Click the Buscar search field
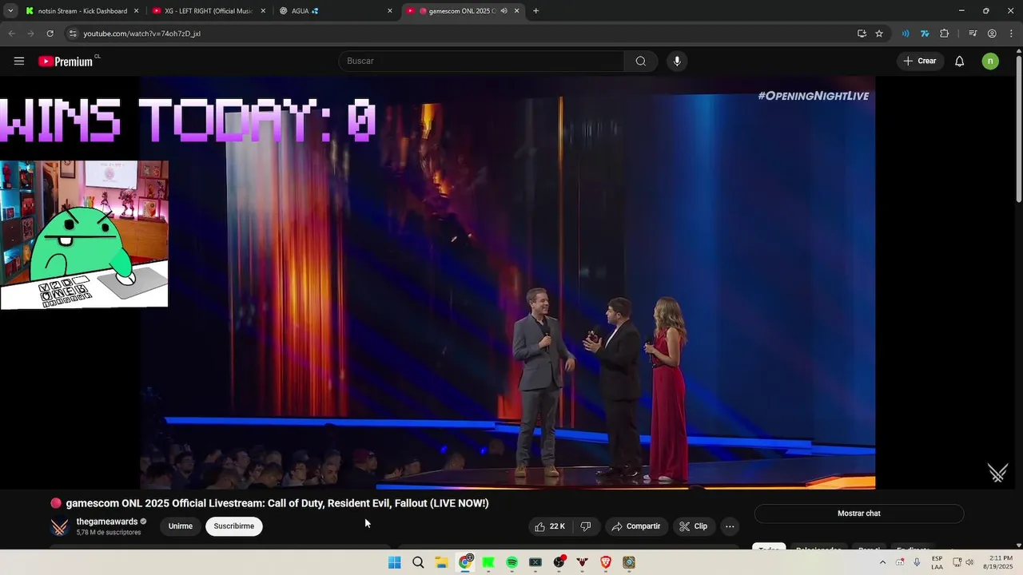1023x575 pixels. [x=482, y=61]
